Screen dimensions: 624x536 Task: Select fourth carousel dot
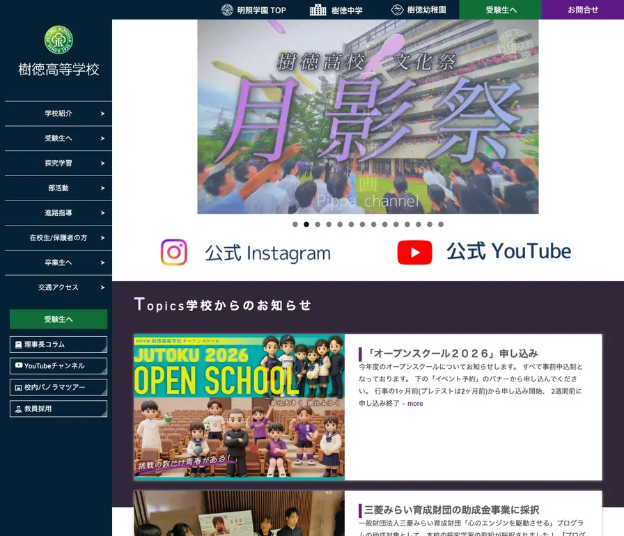tap(329, 224)
